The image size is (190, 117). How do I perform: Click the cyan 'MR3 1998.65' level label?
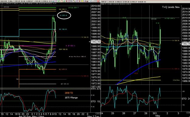point(63,29)
